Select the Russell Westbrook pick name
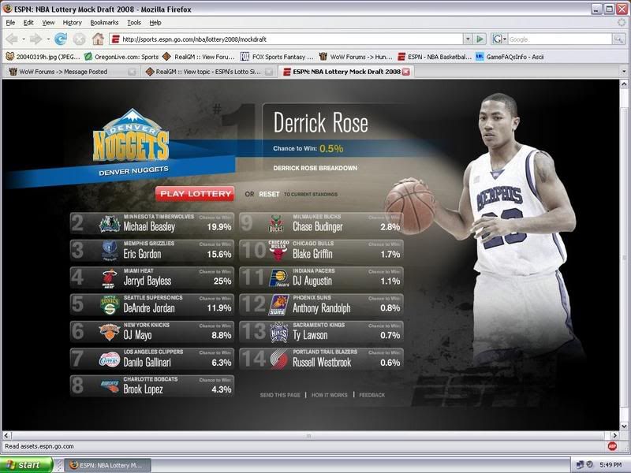 pos(322,363)
